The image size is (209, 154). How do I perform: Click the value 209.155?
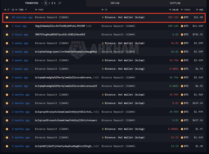173,17
